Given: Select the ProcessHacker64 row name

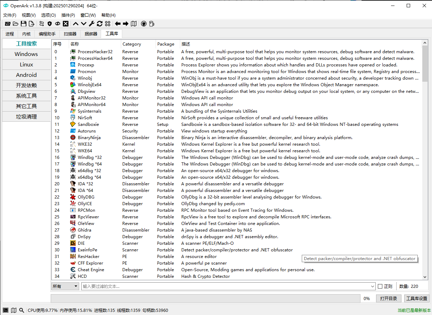Looking at the screenshot, I should tap(95, 58).
